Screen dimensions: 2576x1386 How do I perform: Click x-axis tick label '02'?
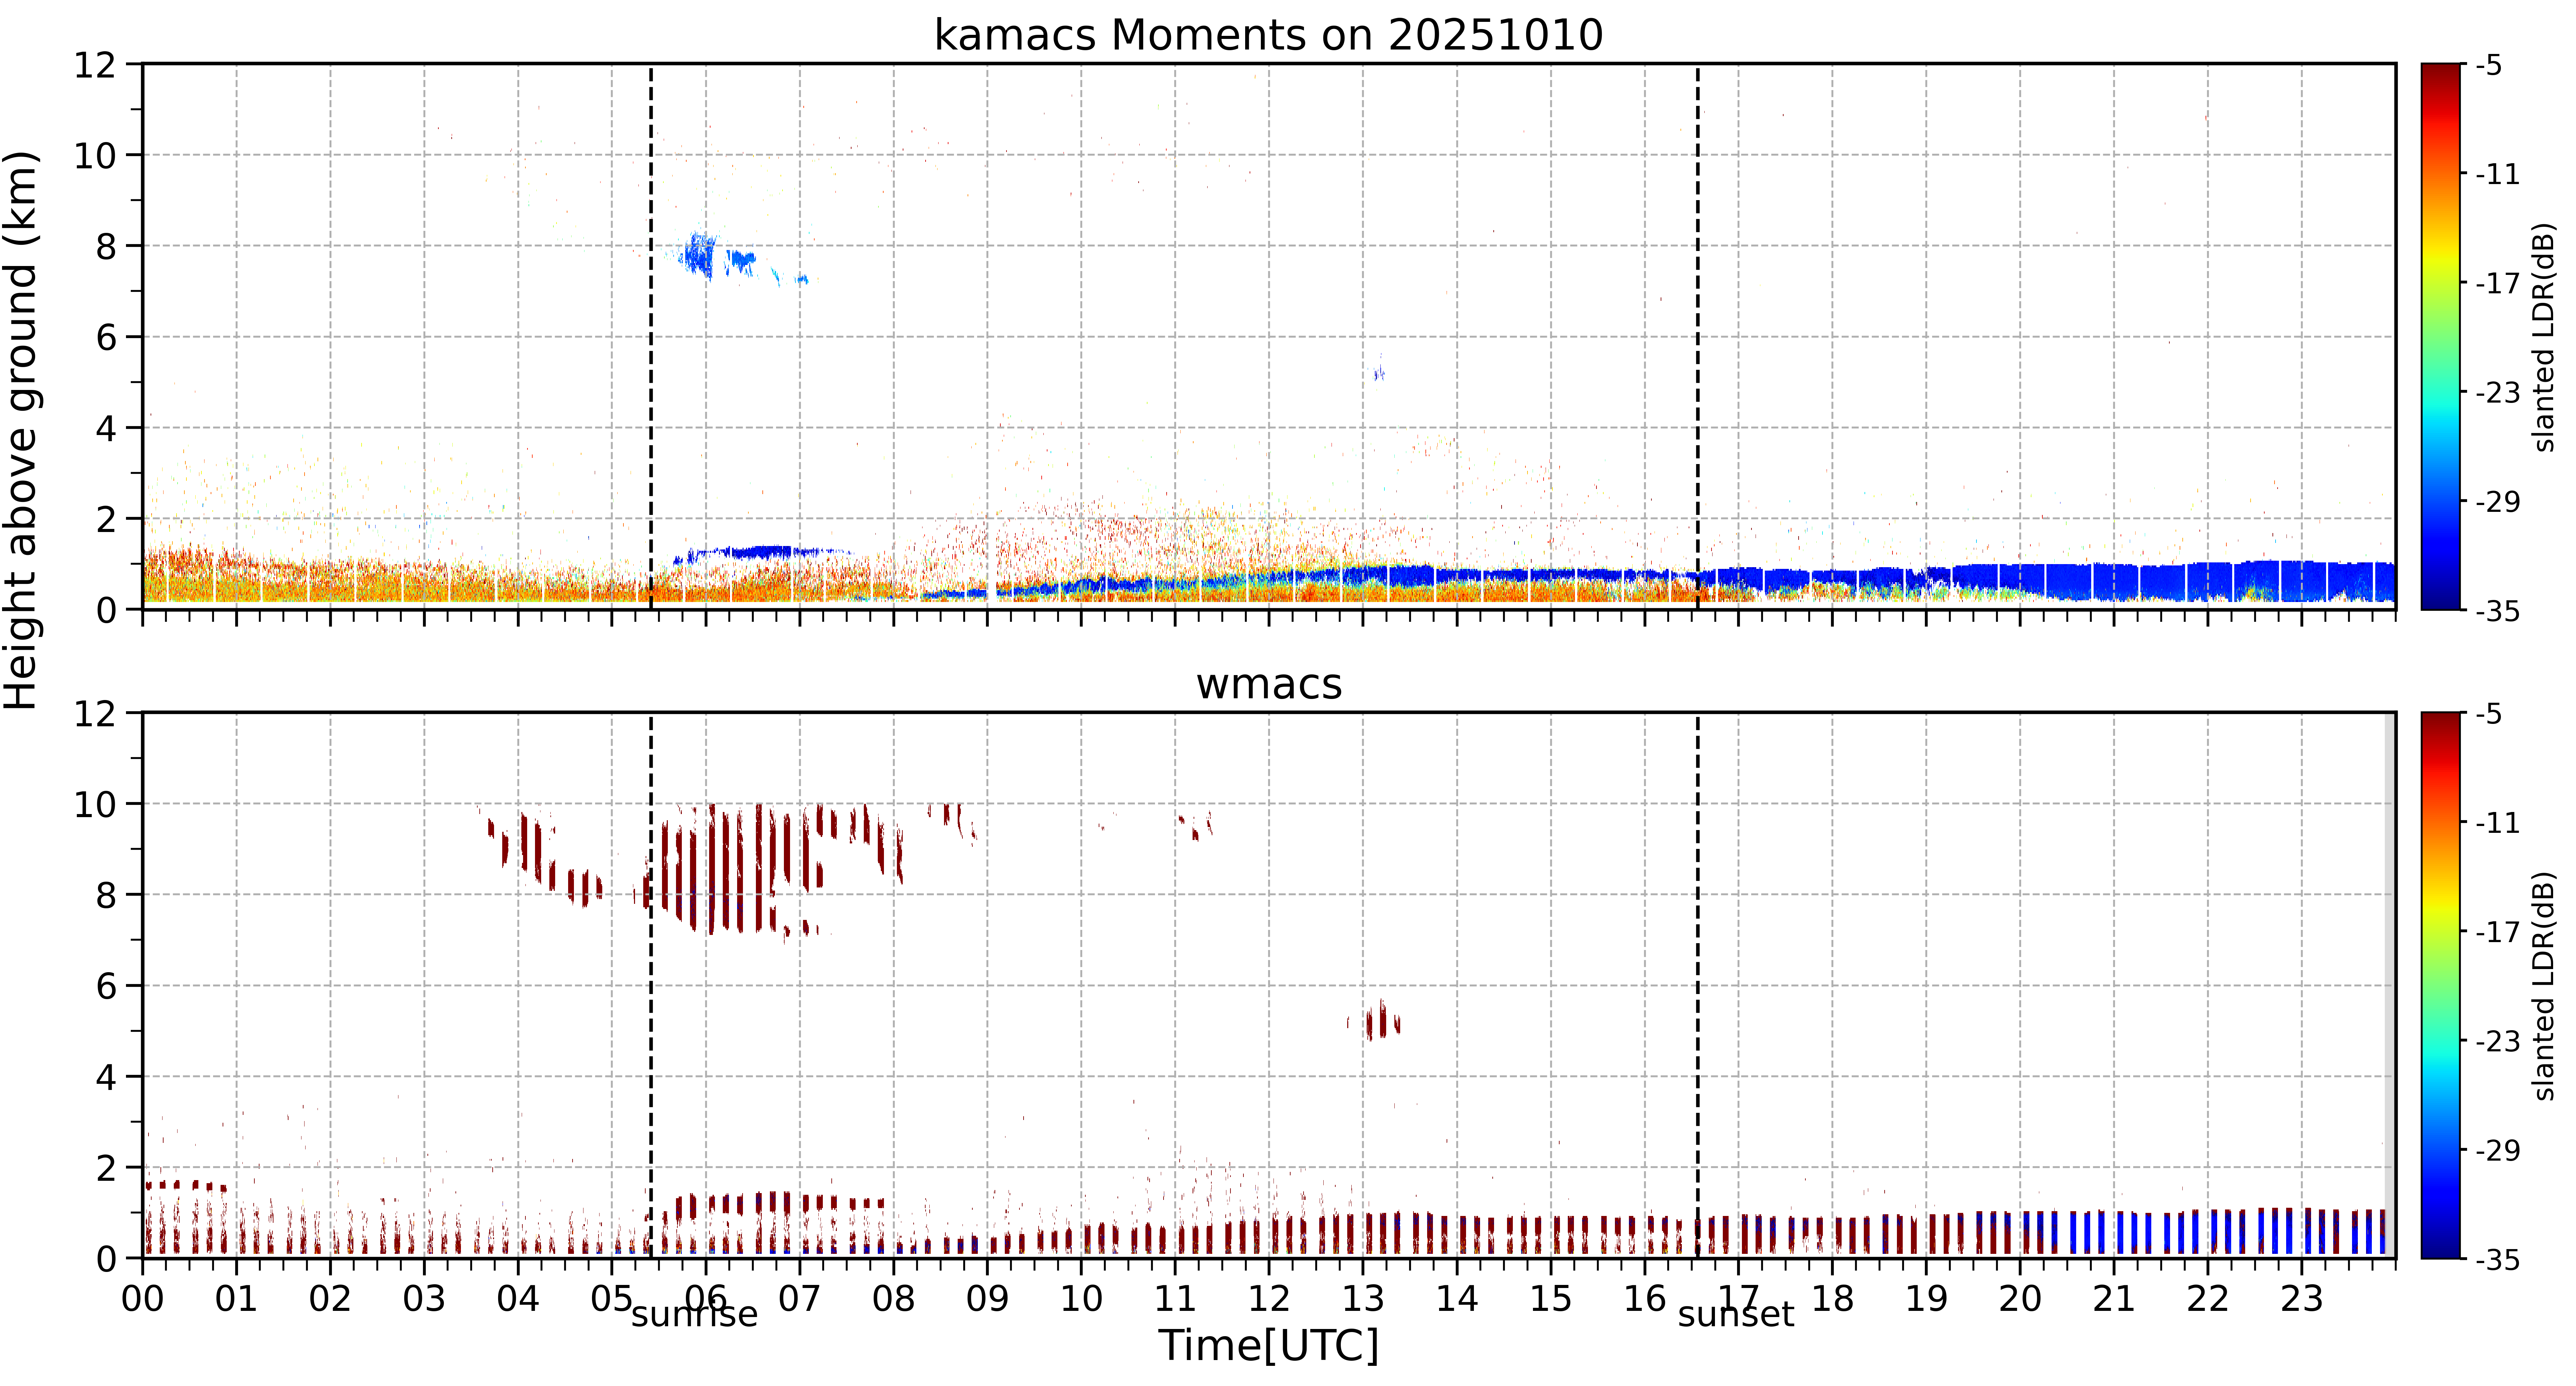pos(330,1299)
